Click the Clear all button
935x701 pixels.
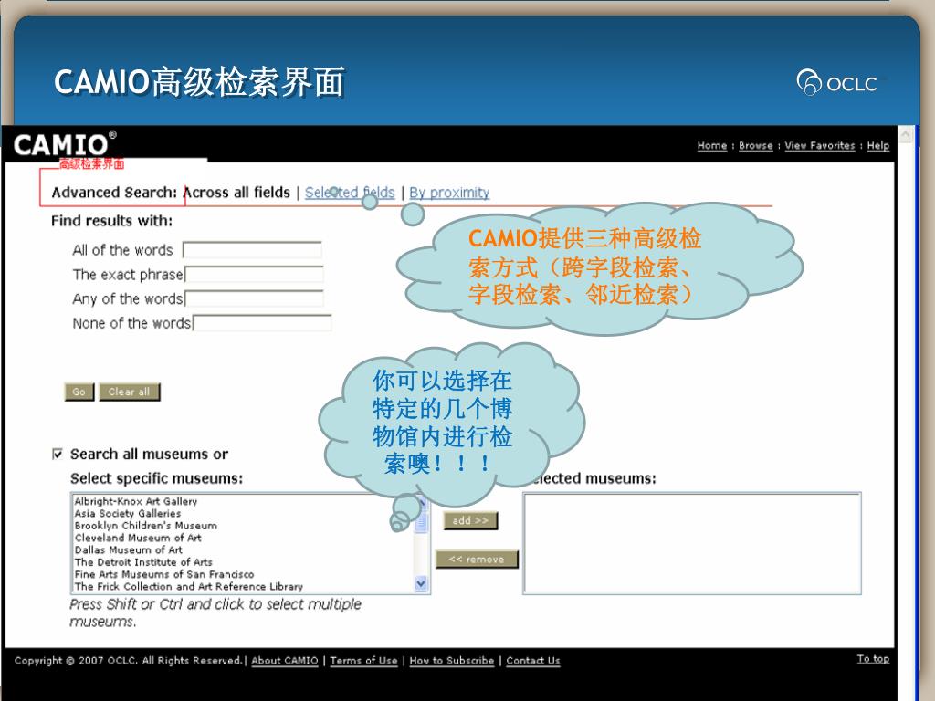pyautogui.click(x=130, y=392)
